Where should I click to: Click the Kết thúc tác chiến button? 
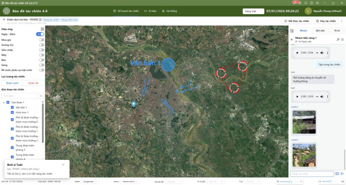[x=296, y=21]
